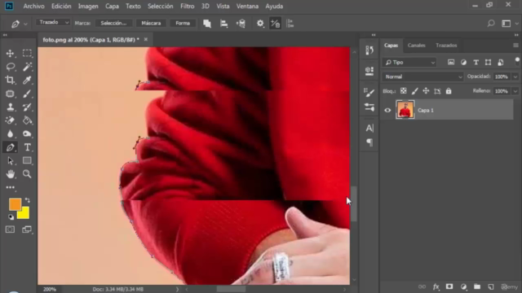Select the Horizontal Type tool

click(x=27, y=147)
